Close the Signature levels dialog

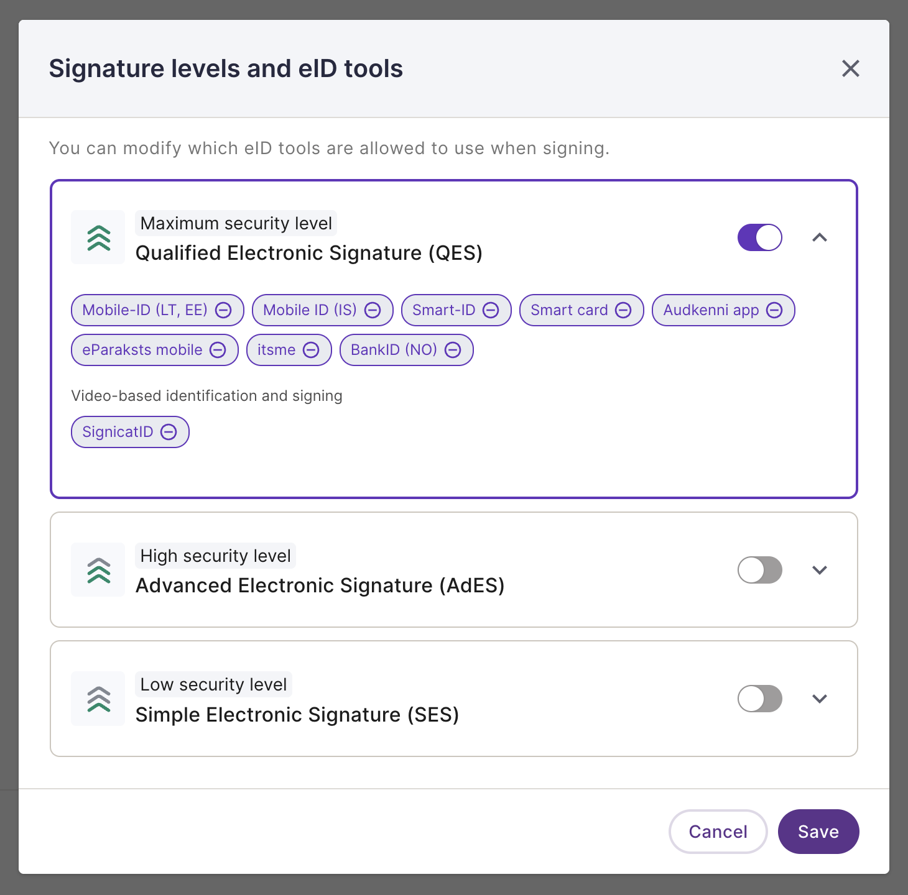pyautogui.click(x=850, y=68)
